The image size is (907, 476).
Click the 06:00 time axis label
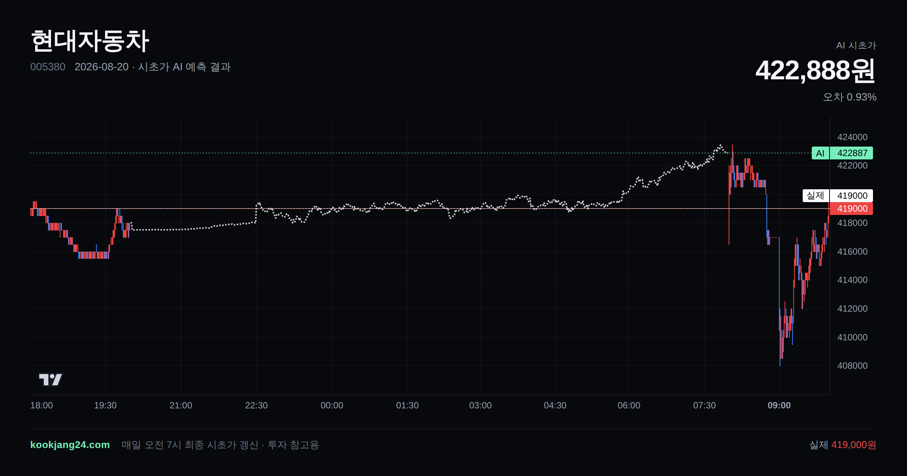click(x=629, y=405)
